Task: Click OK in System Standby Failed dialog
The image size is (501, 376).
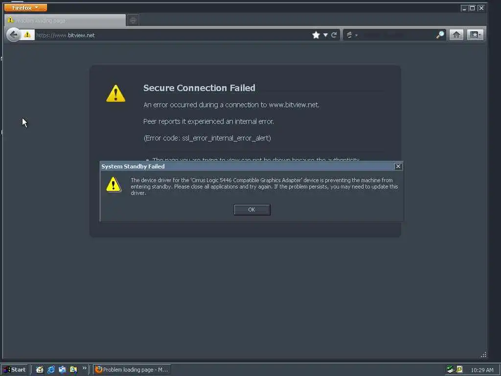Action: 252,210
